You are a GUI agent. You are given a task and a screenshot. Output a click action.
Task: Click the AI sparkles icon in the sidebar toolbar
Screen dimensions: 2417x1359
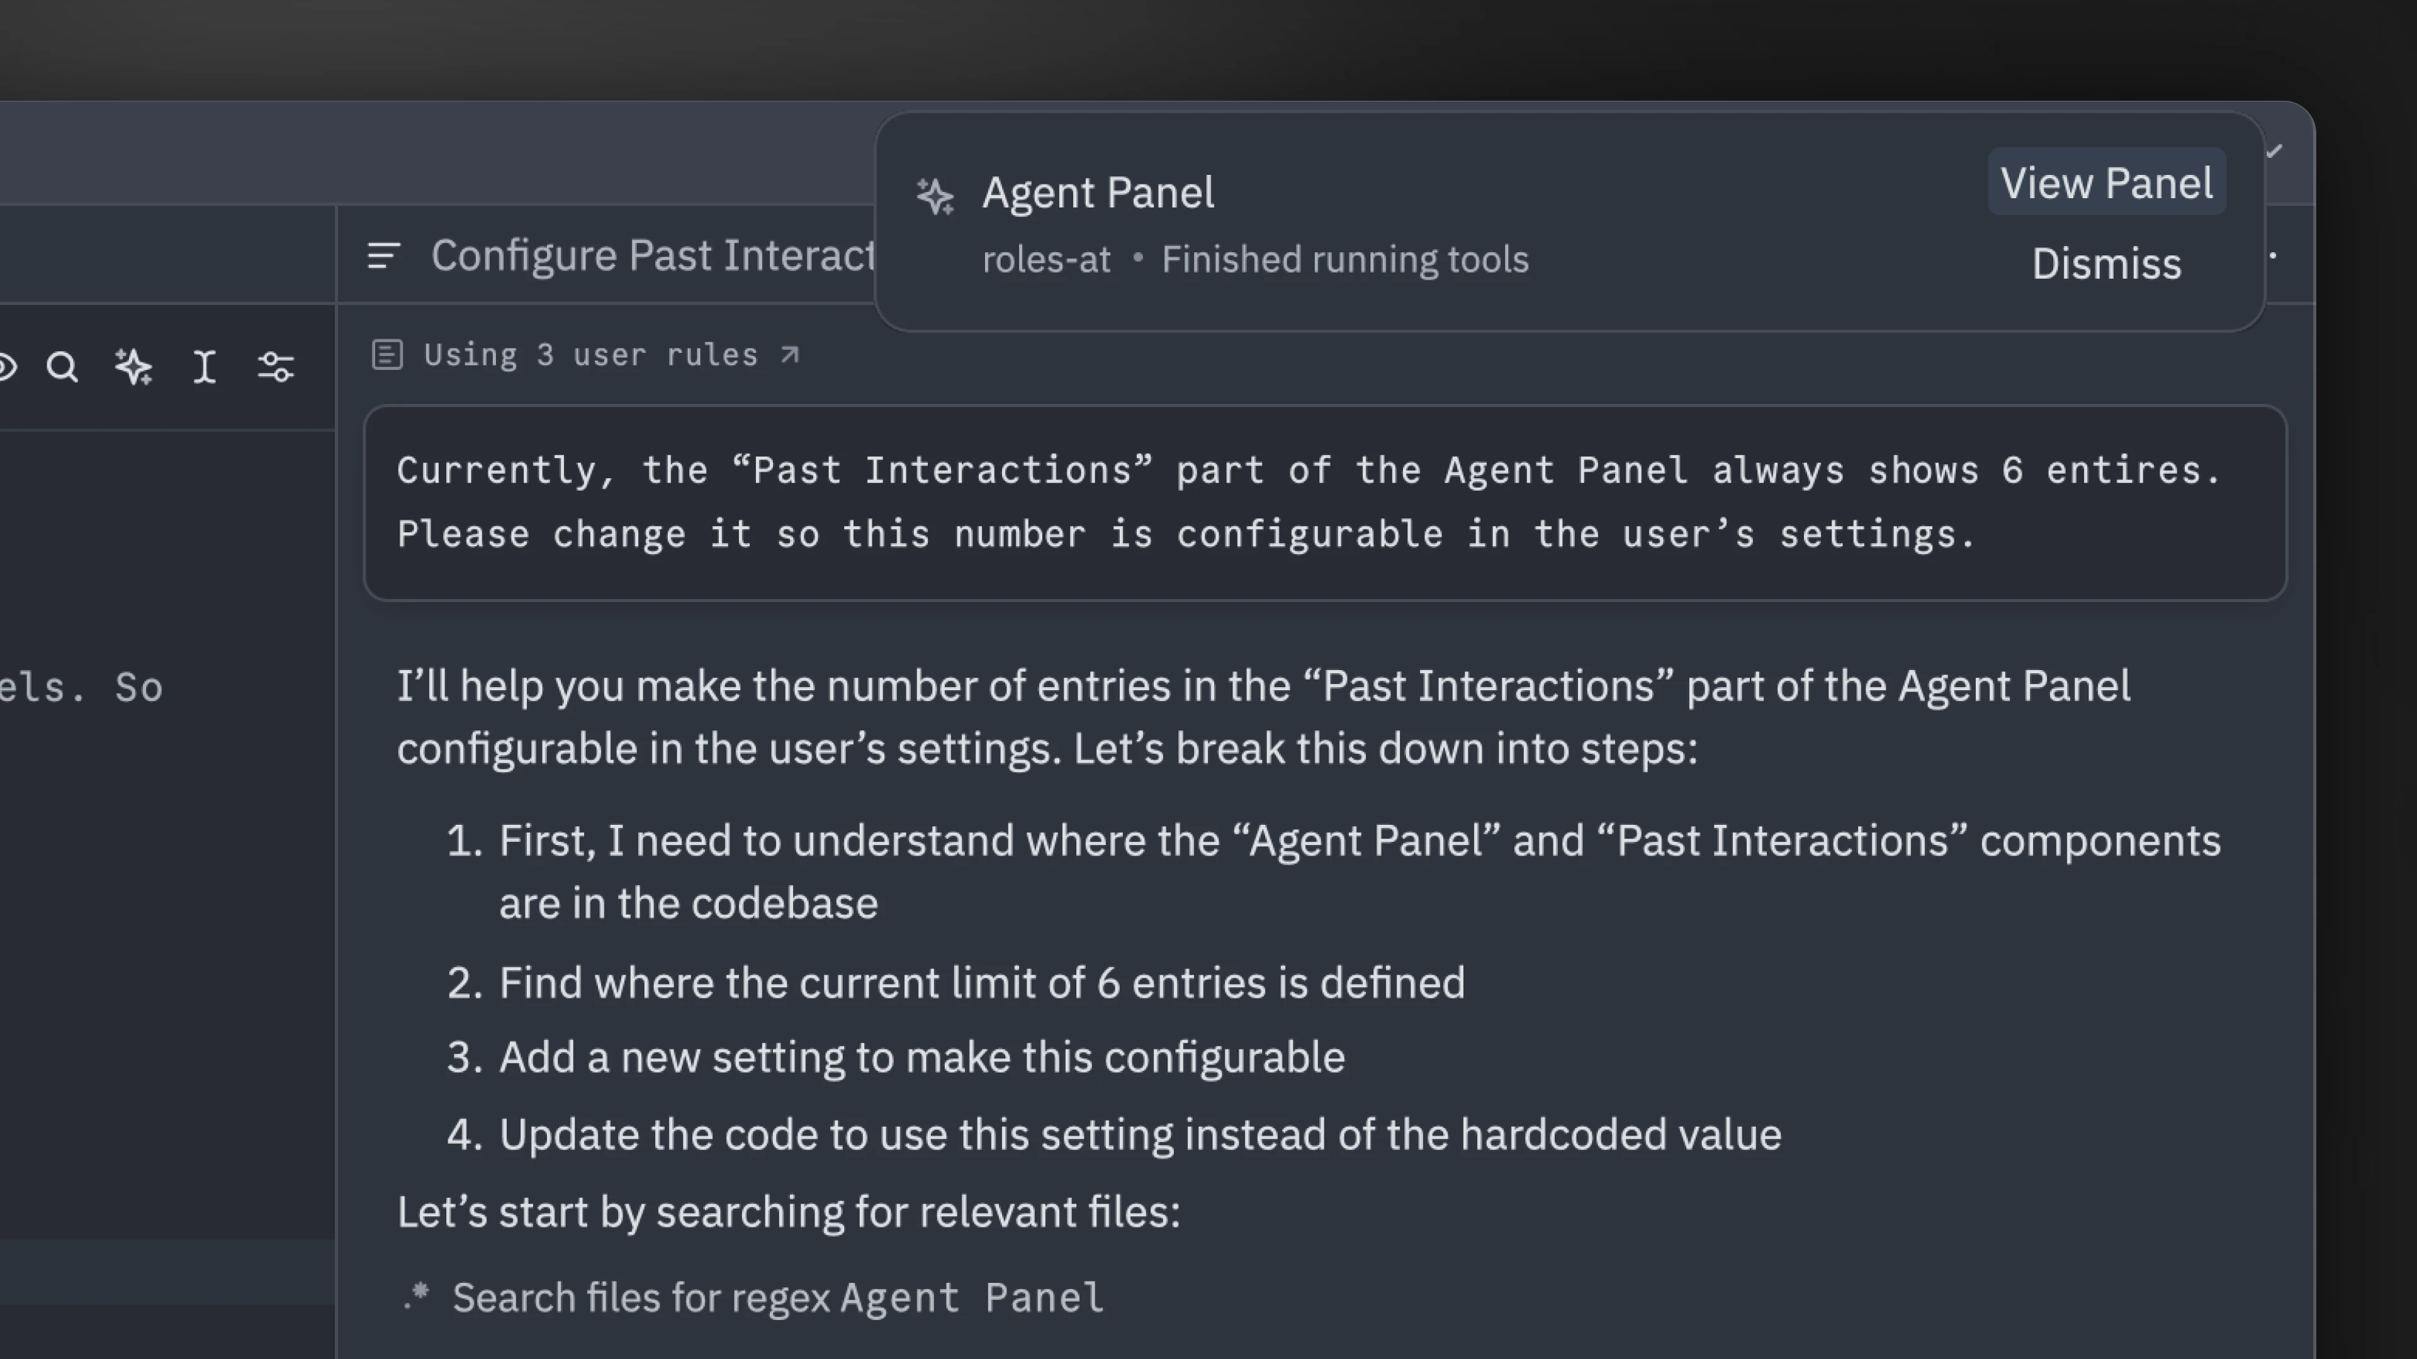(133, 367)
